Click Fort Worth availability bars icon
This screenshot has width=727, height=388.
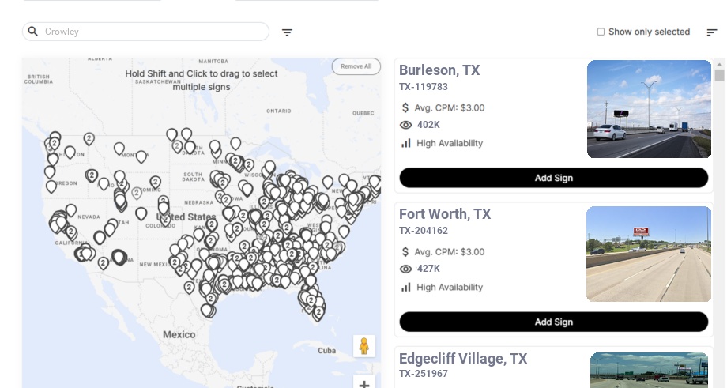click(x=406, y=287)
